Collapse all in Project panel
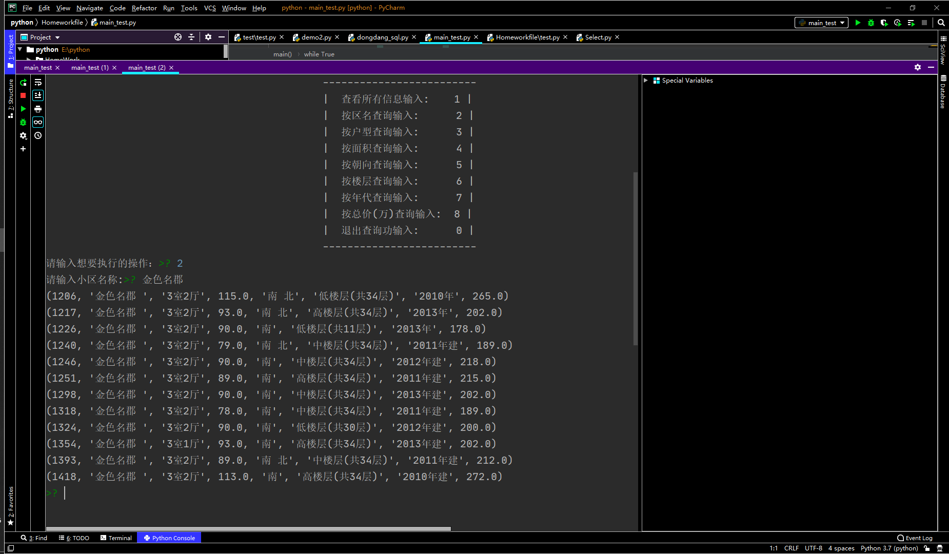Screen dimensions: 949x554 click(191, 37)
